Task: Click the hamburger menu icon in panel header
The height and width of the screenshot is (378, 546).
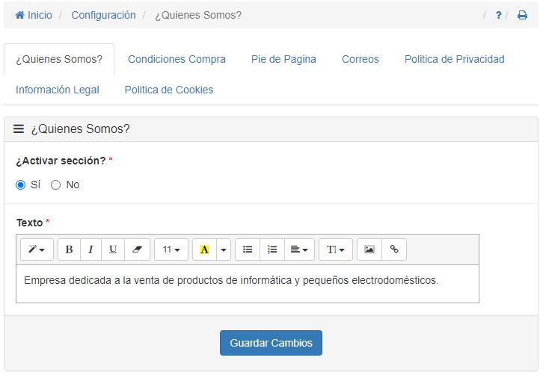Action: pyautogui.click(x=19, y=128)
